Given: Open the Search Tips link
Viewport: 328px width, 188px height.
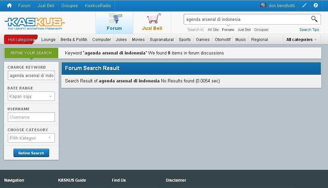Looking at the screenshot, I should (x=309, y=30).
